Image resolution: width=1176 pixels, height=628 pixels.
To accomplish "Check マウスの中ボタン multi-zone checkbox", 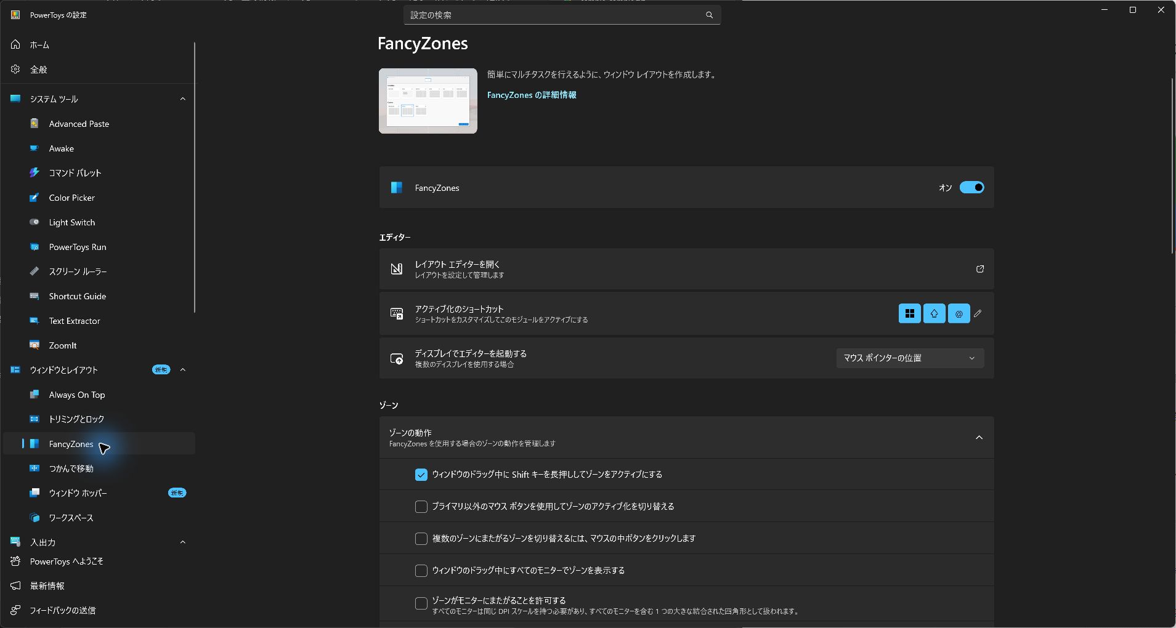I will pos(421,539).
